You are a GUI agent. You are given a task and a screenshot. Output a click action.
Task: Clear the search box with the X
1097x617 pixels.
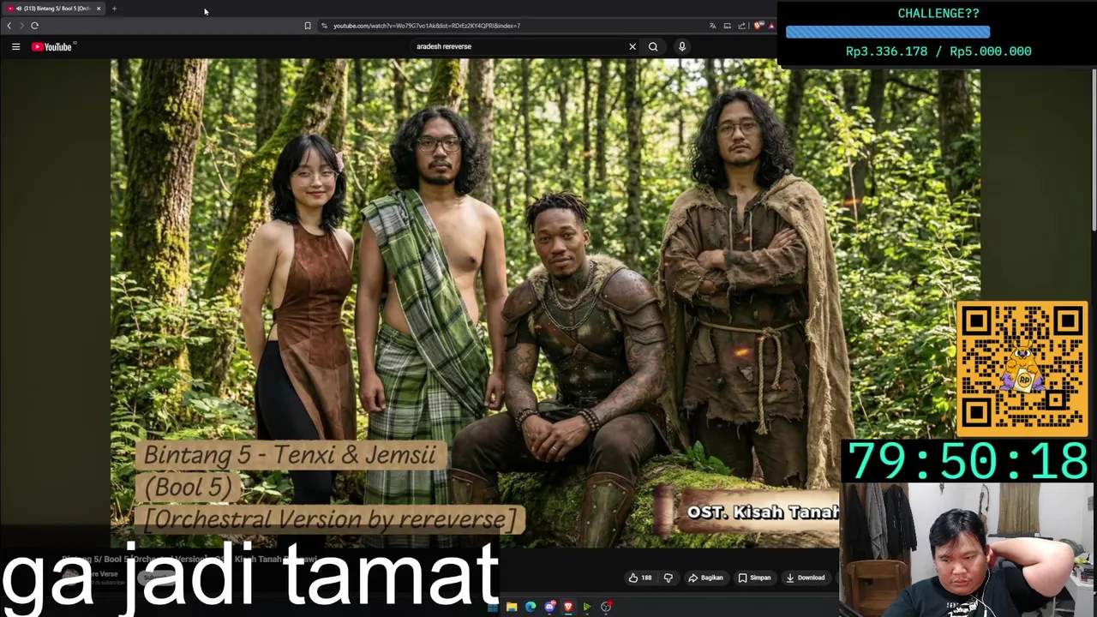coord(632,46)
